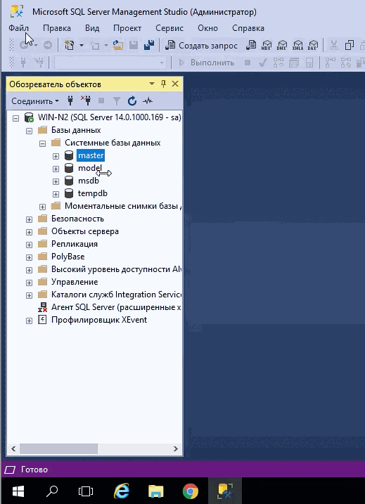Collapse the Системные базы данных folder
Screen dimensions: 365x504
point(42,143)
